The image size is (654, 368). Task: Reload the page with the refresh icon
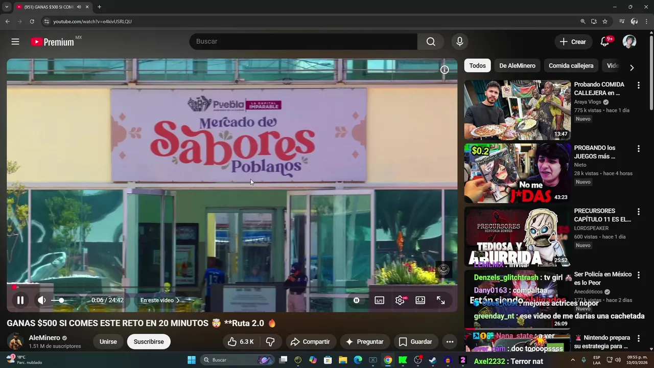[32, 21]
